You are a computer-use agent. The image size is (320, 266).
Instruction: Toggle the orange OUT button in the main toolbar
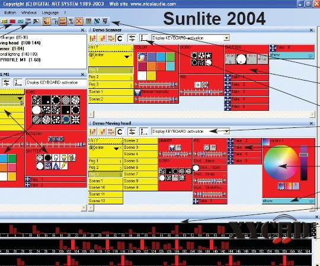tap(63, 21)
